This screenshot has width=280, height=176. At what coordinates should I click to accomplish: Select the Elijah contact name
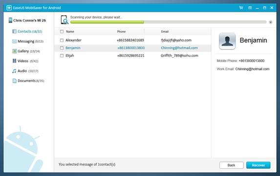(70, 56)
